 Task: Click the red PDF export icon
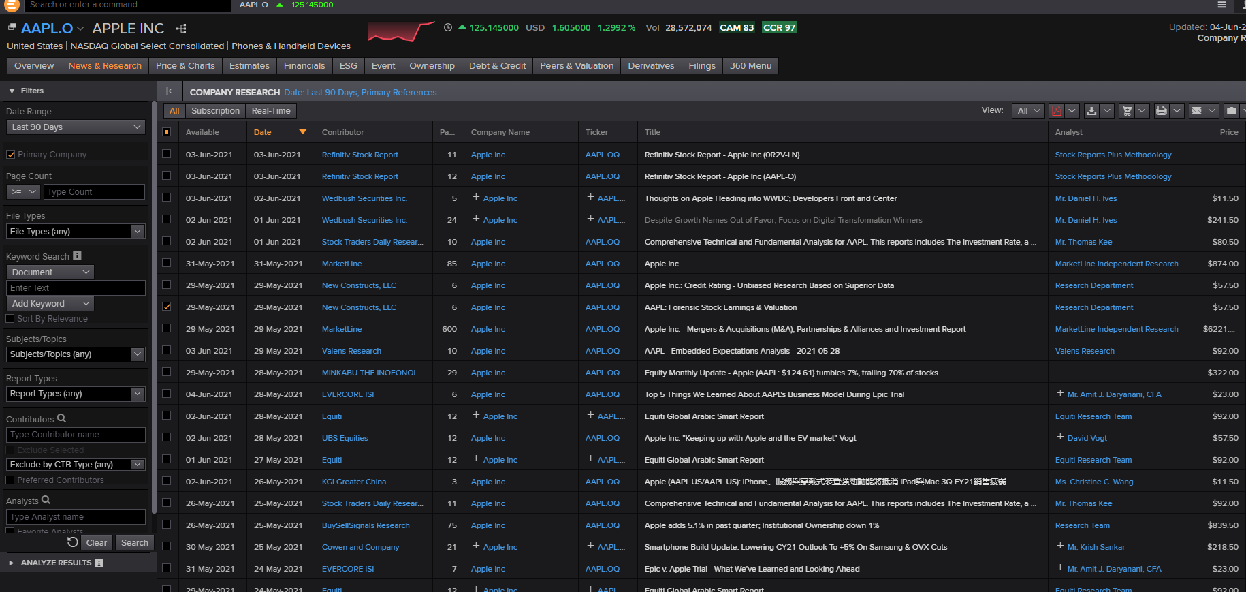(1056, 110)
